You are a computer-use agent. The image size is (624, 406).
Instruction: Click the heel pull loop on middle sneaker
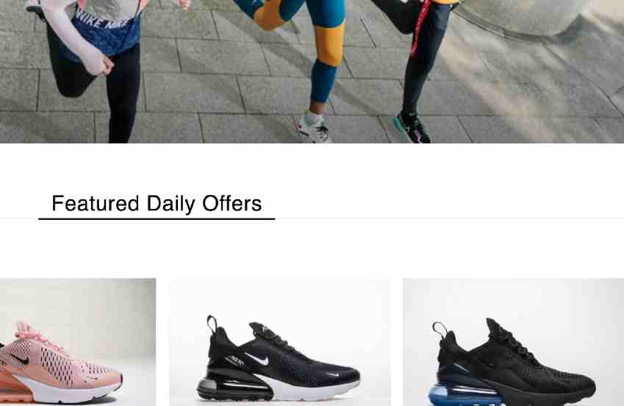coord(212,324)
